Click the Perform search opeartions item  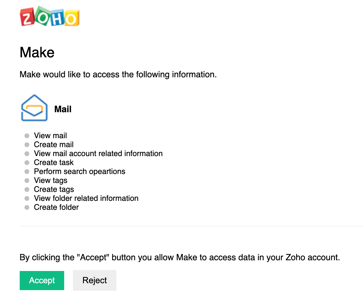[x=80, y=171]
